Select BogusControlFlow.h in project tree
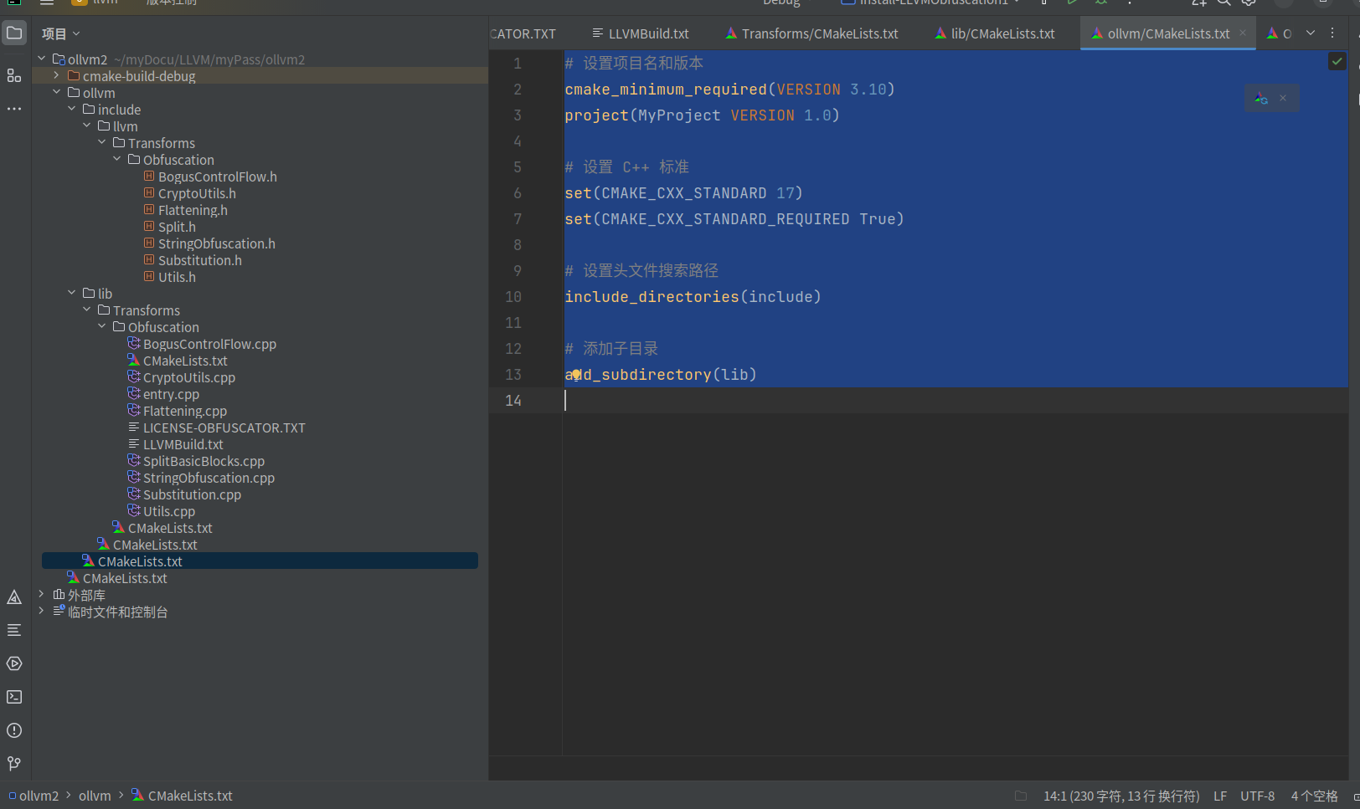Viewport: 1360px width, 809px height. tap(210, 177)
